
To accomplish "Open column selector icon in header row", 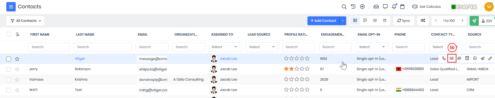I will click(18, 34).
